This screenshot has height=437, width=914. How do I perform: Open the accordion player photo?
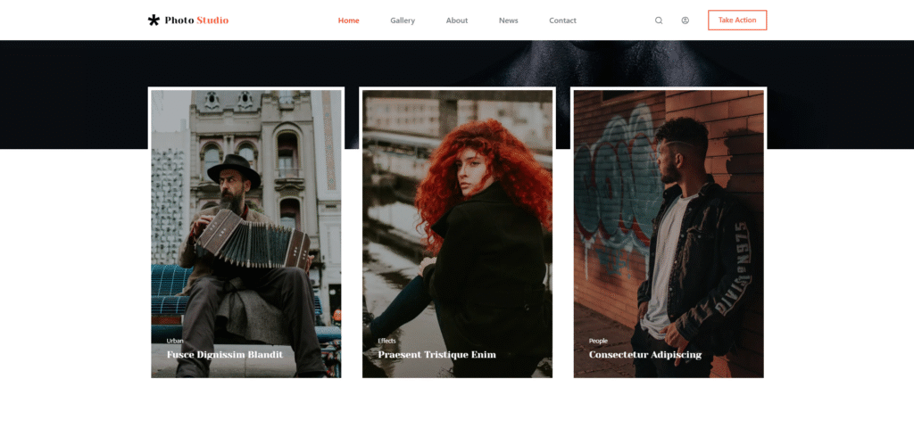click(x=245, y=214)
